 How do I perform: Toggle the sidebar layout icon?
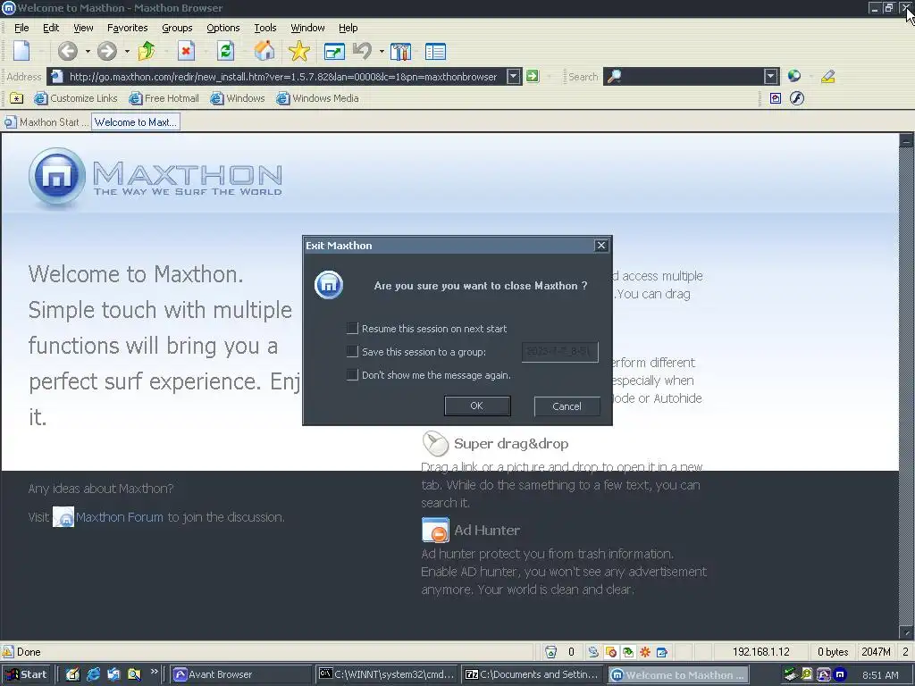coord(435,52)
